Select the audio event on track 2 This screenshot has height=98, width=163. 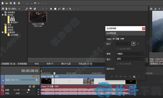coord(88,90)
